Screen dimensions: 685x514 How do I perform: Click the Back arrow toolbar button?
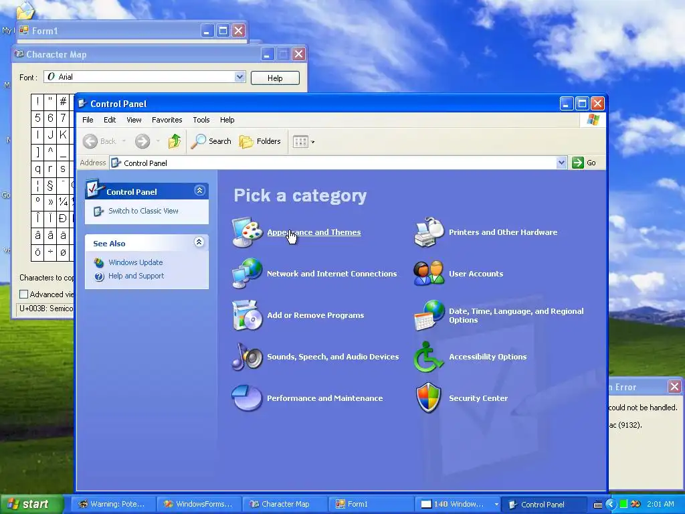coord(99,141)
